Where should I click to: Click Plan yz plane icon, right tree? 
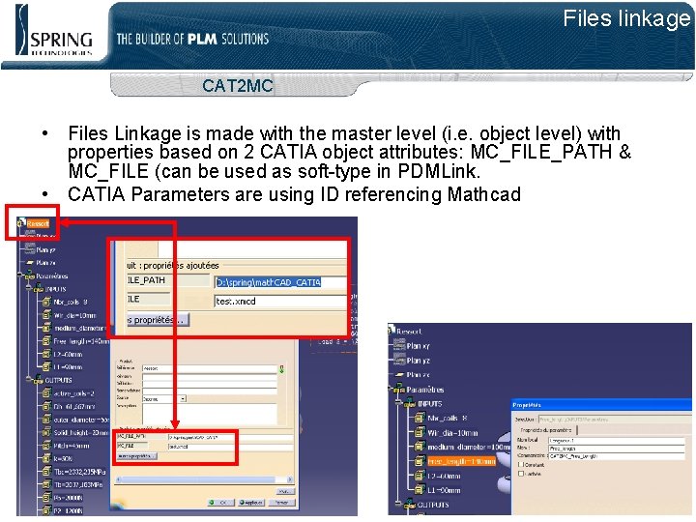tap(399, 359)
